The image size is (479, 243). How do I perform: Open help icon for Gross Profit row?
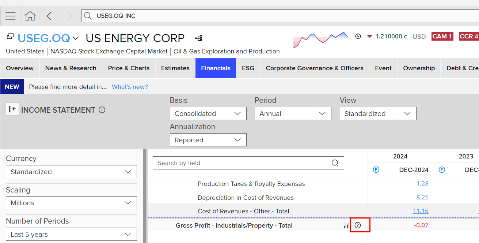358,225
